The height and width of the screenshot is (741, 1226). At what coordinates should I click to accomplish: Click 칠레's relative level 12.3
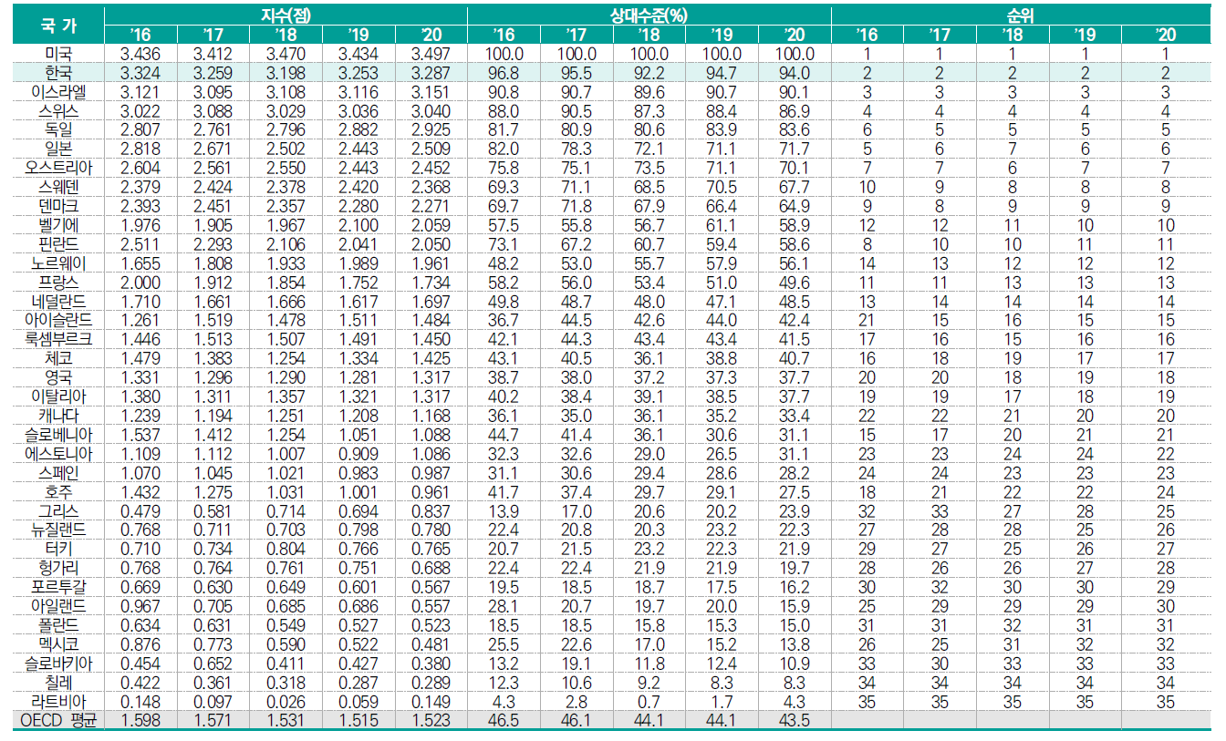coord(504,681)
